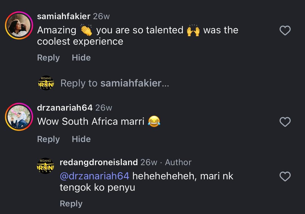Viewport: 305px width, 214px height.
Task: Tap the clapping hands emoji in the comment
Action: click(x=86, y=30)
